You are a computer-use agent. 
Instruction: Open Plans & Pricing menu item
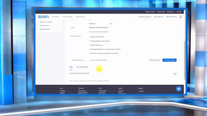[68, 17]
